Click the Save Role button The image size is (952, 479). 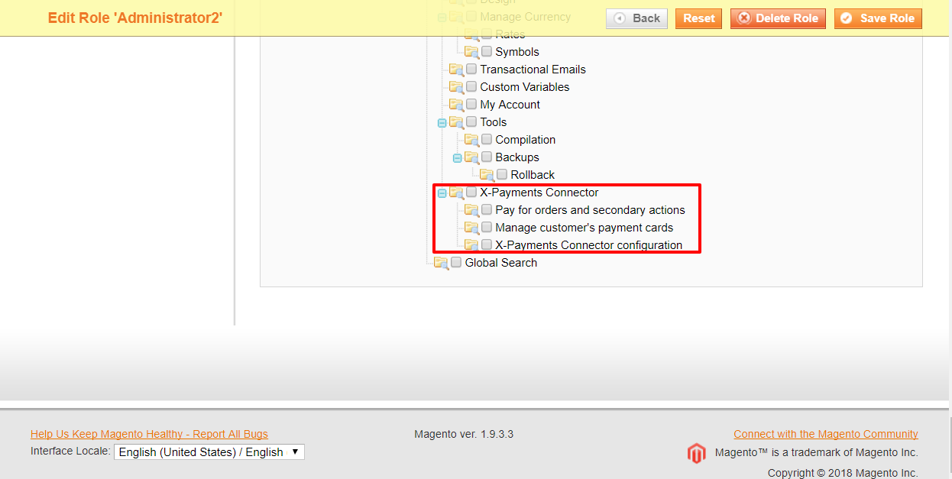click(x=878, y=18)
